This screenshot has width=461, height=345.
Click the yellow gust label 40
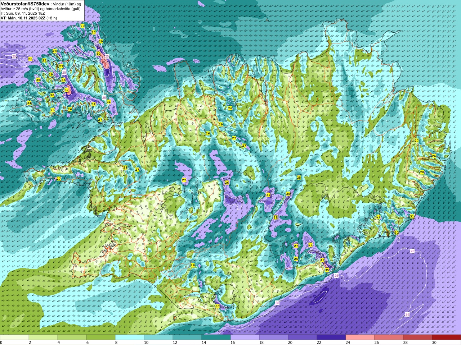(x=98, y=54)
